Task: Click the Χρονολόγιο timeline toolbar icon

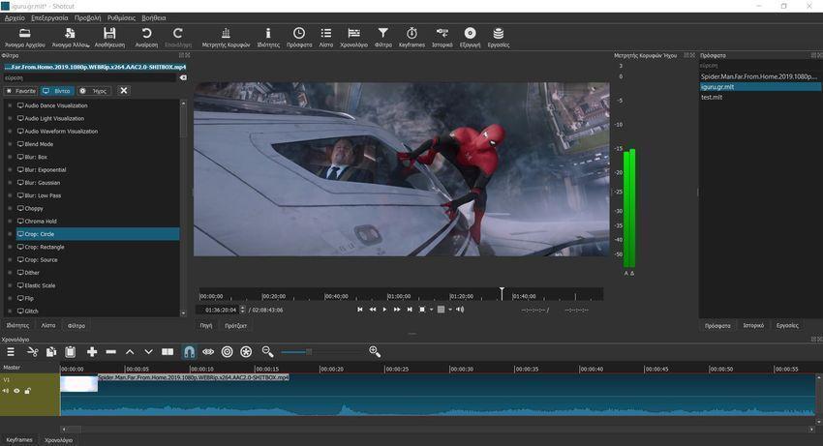Action: pyautogui.click(x=353, y=33)
